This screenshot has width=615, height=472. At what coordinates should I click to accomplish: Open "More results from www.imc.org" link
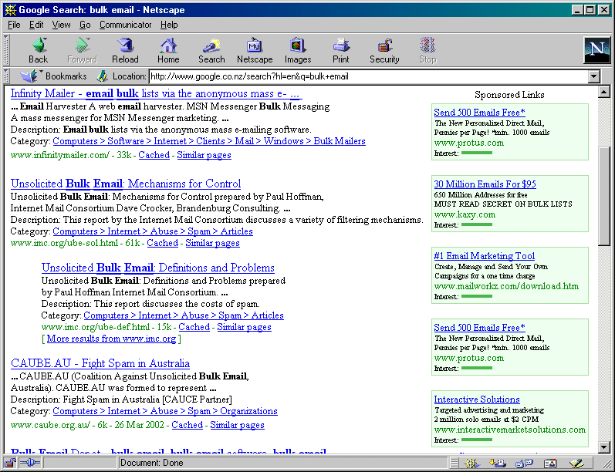click(x=112, y=339)
